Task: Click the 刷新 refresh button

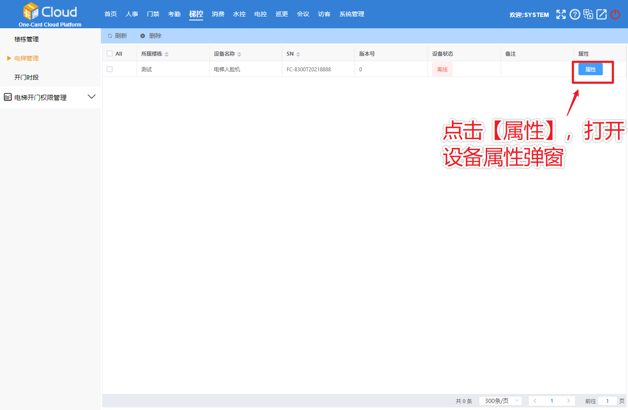Action: (117, 36)
